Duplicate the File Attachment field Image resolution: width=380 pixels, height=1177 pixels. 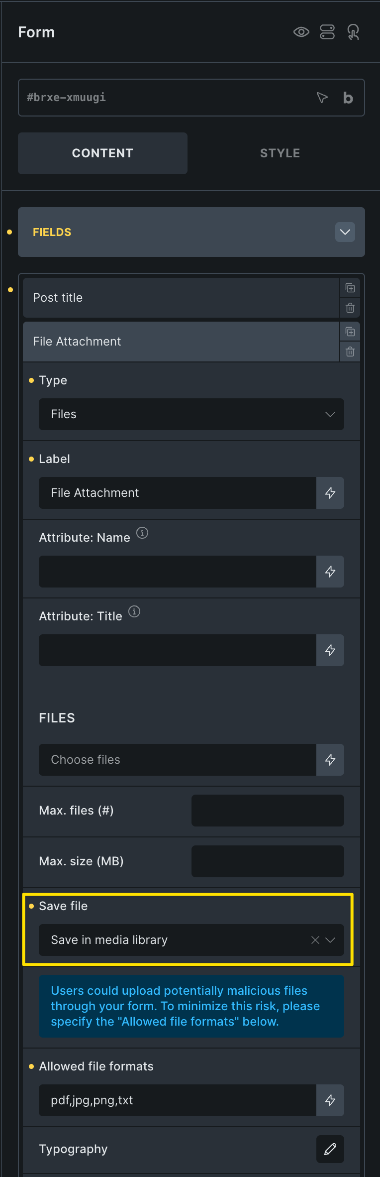pos(350,332)
